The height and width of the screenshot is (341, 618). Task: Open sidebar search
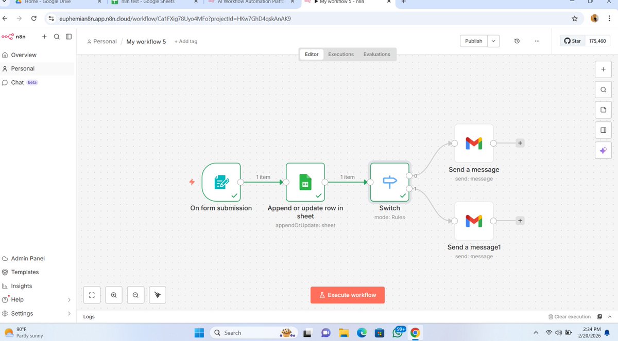[57, 37]
